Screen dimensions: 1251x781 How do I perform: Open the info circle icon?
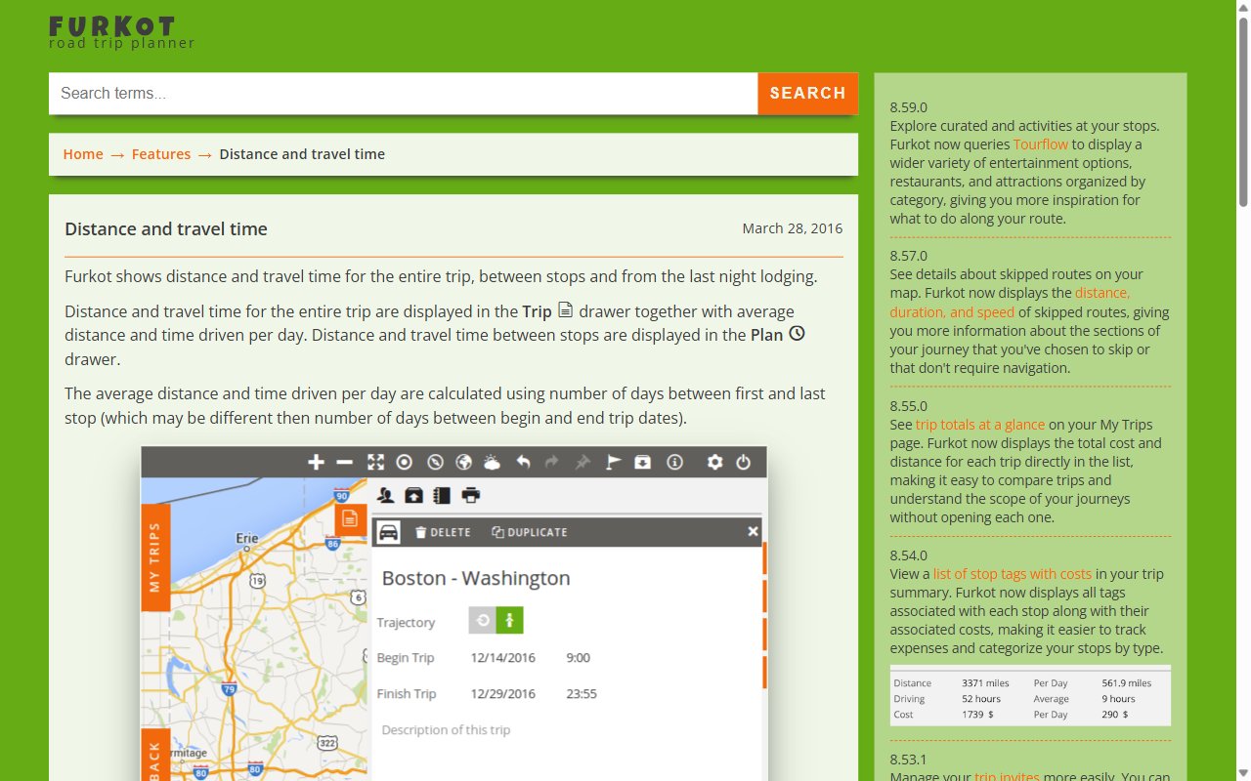pyautogui.click(x=674, y=463)
